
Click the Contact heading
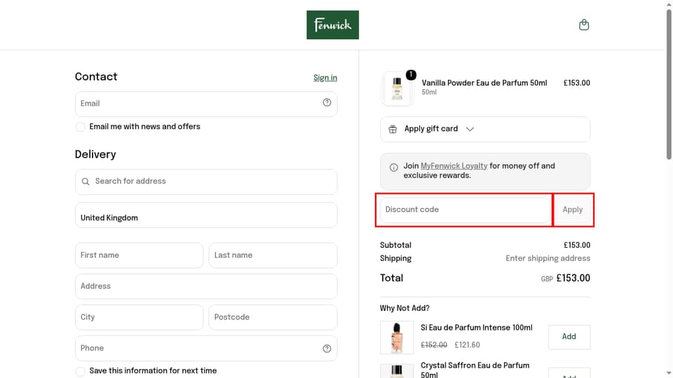(x=96, y=77)
